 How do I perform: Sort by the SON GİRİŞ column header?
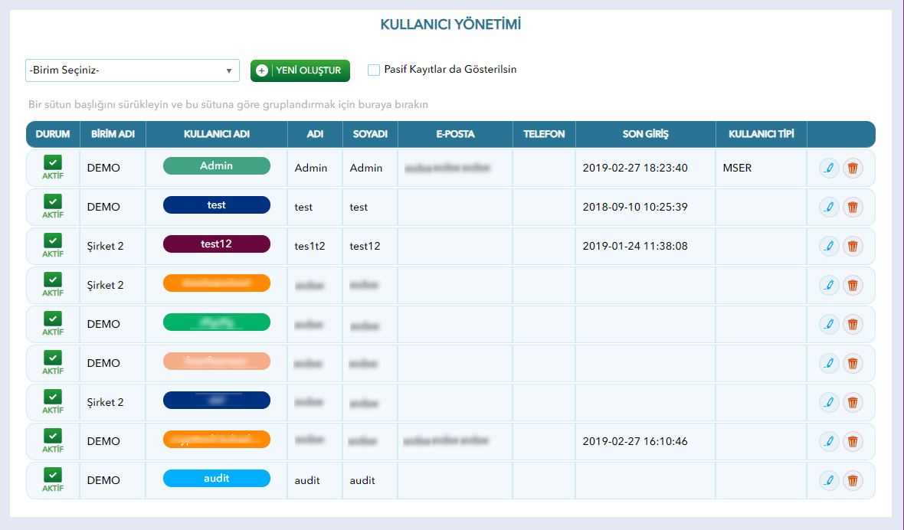tap(646, 134)
